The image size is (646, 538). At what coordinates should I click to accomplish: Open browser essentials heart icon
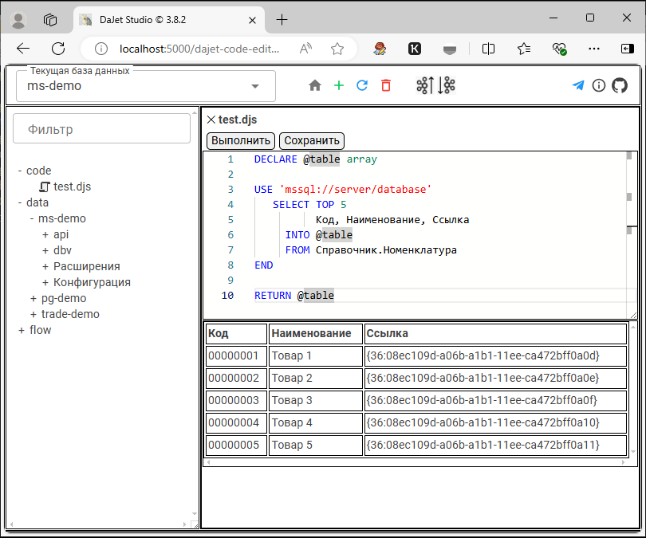(x=559, y=49)
